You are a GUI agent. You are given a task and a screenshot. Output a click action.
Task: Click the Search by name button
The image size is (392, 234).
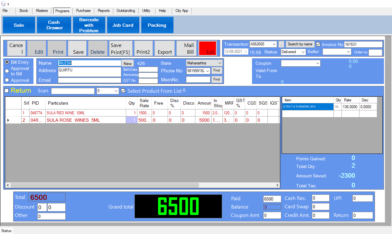tap(300, 44)
